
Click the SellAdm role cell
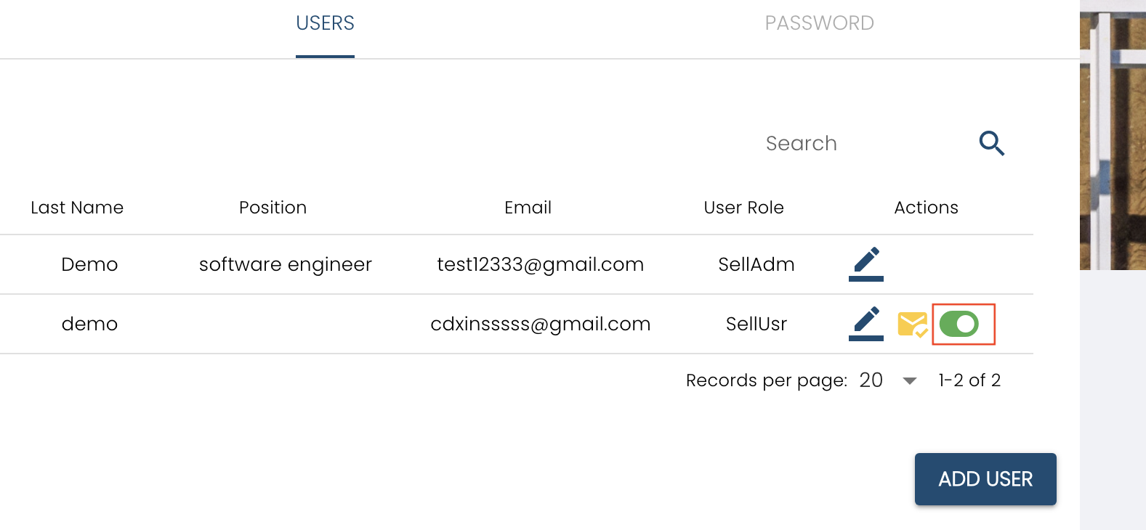756,264
